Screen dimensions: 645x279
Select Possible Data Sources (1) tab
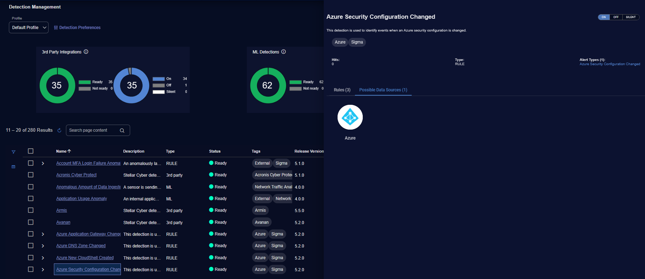coord(383,90)
